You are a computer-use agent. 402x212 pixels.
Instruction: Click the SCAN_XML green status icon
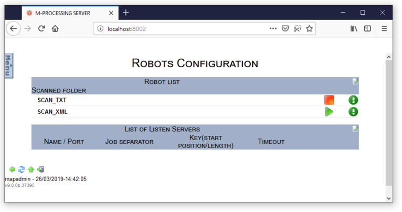tap(353, 111)
